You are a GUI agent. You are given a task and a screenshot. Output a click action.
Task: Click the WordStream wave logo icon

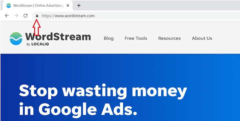[x=16, y=39]
